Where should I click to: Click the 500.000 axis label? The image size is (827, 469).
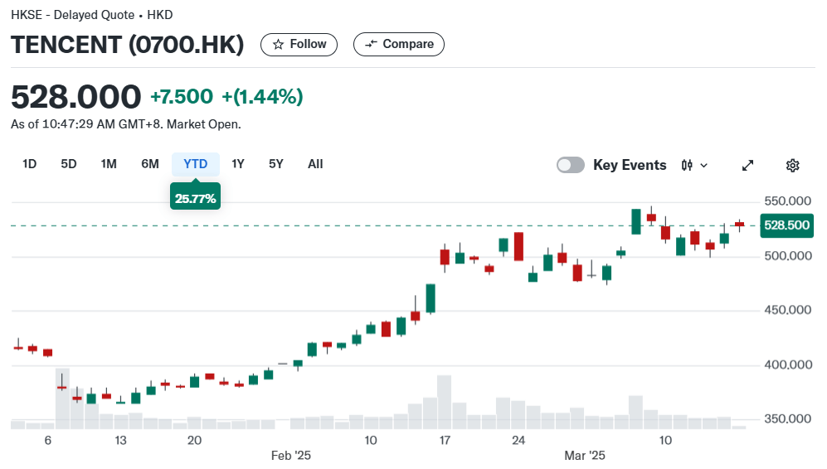(x=788, y=256)
